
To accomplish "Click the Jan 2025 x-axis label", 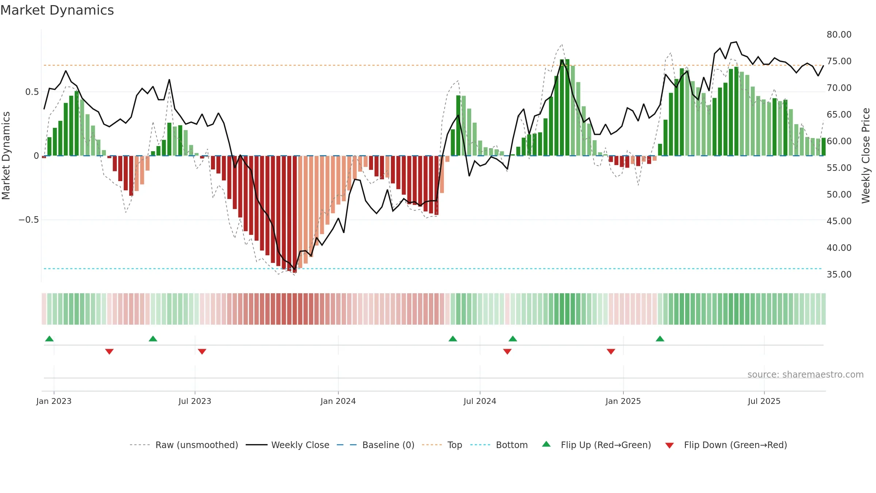I will coord(623,401).
